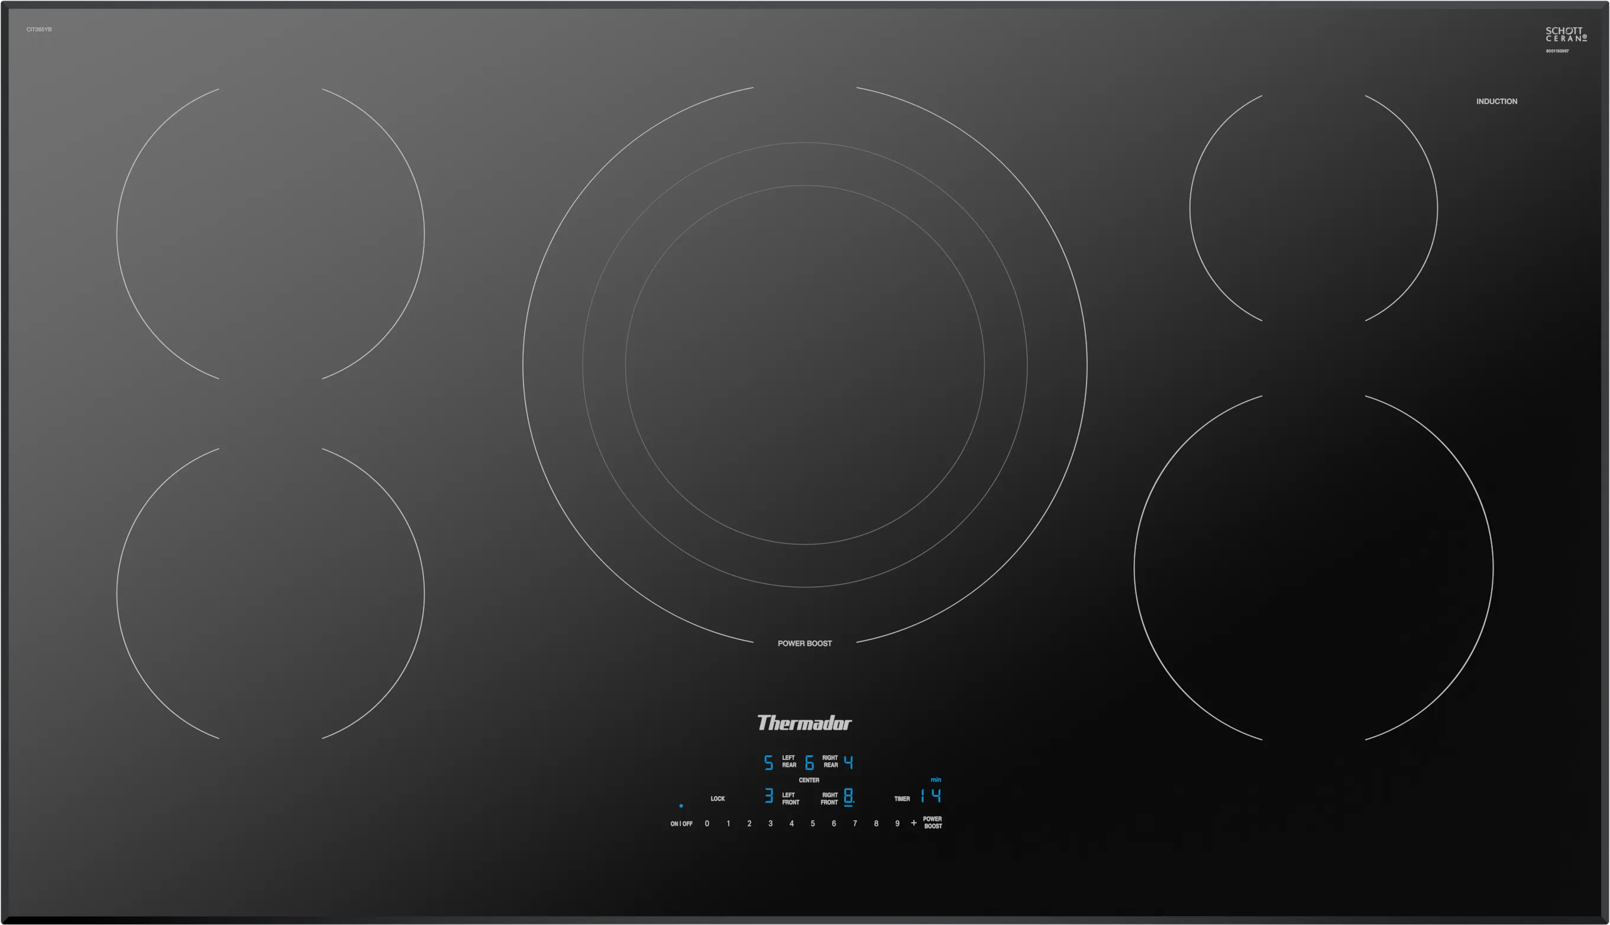Select power level 0 on the keypad

(707, 823)
